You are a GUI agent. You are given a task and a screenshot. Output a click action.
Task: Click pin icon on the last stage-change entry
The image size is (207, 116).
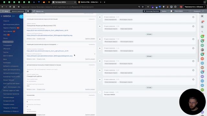193,80
